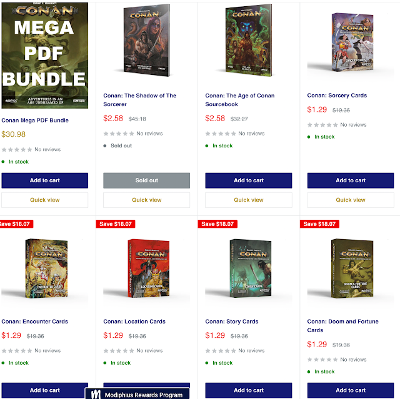Open The Shadow of The Sorcerer book image
This screenshot has width=400, height=399.
click(x=147, y=40)
